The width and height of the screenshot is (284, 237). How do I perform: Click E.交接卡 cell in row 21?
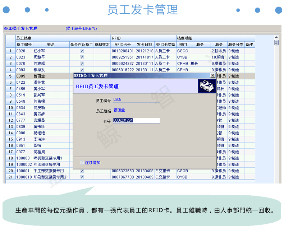point(165,177)
